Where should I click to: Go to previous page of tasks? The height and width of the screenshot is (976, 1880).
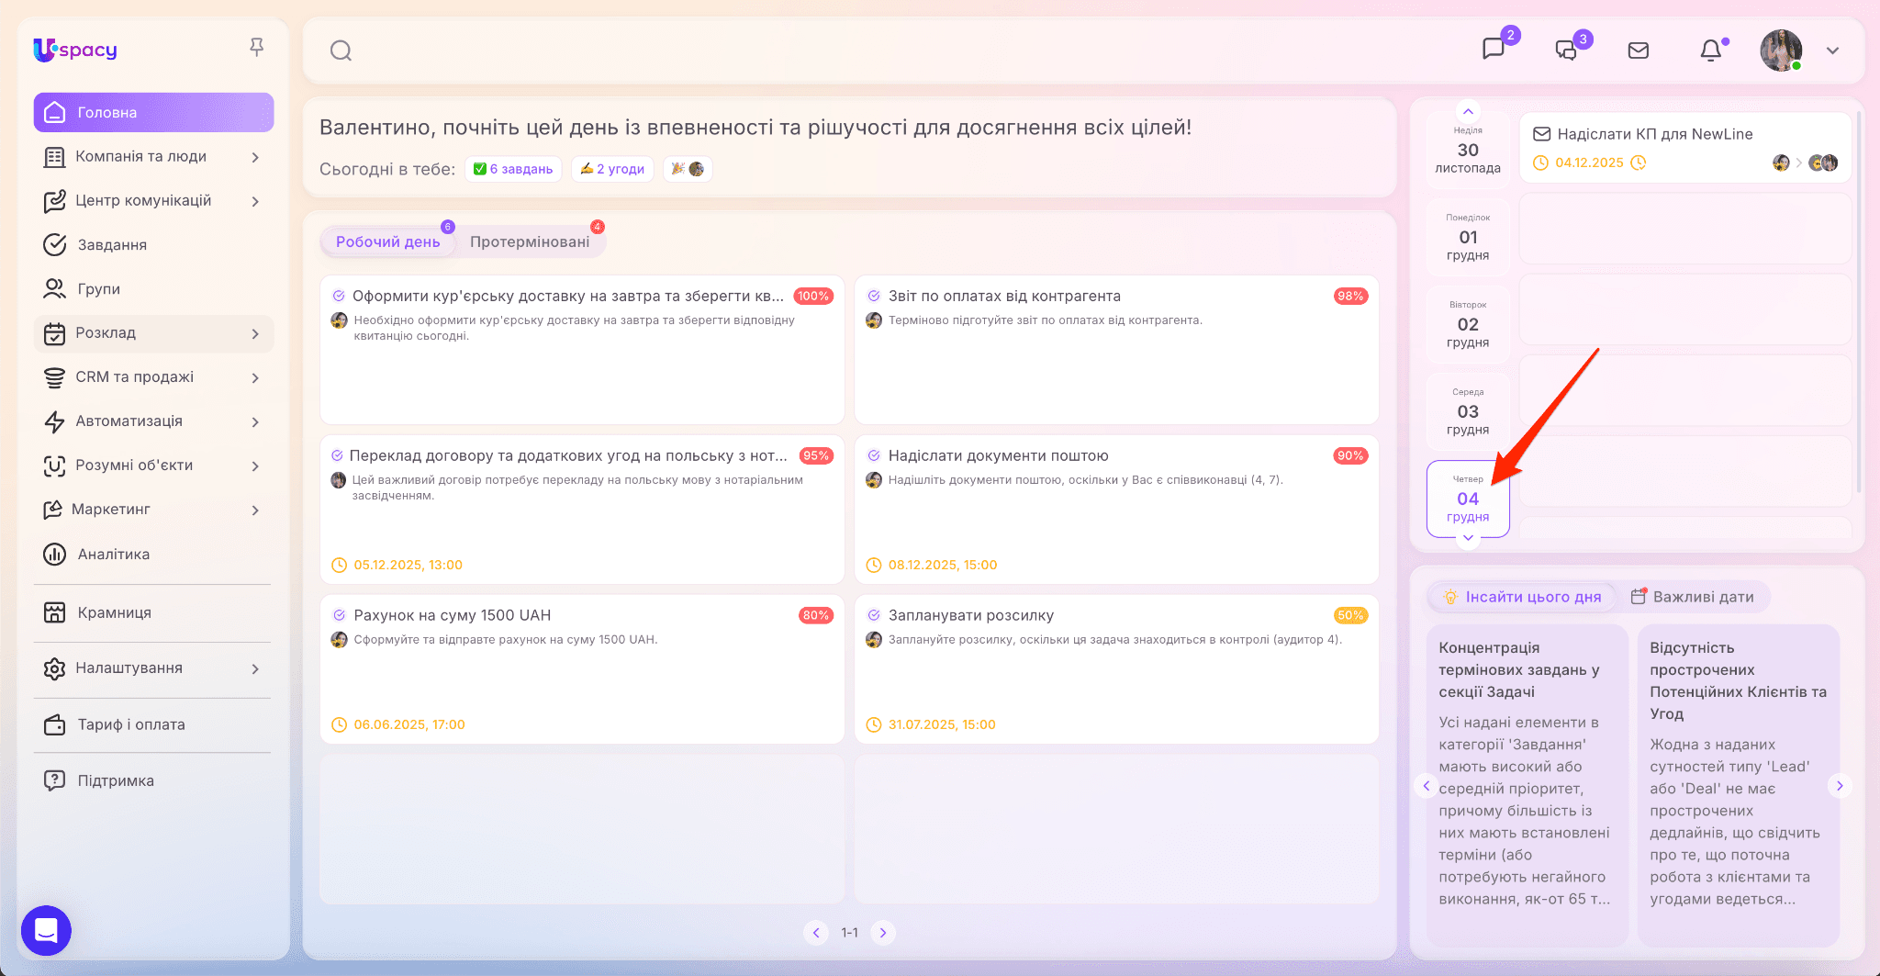click(816, 933)
